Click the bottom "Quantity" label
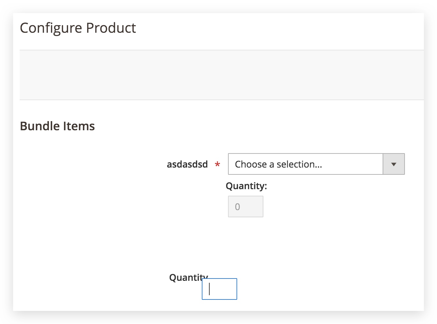The height and width of the screenshot is (324, 437). pos(185,277)
